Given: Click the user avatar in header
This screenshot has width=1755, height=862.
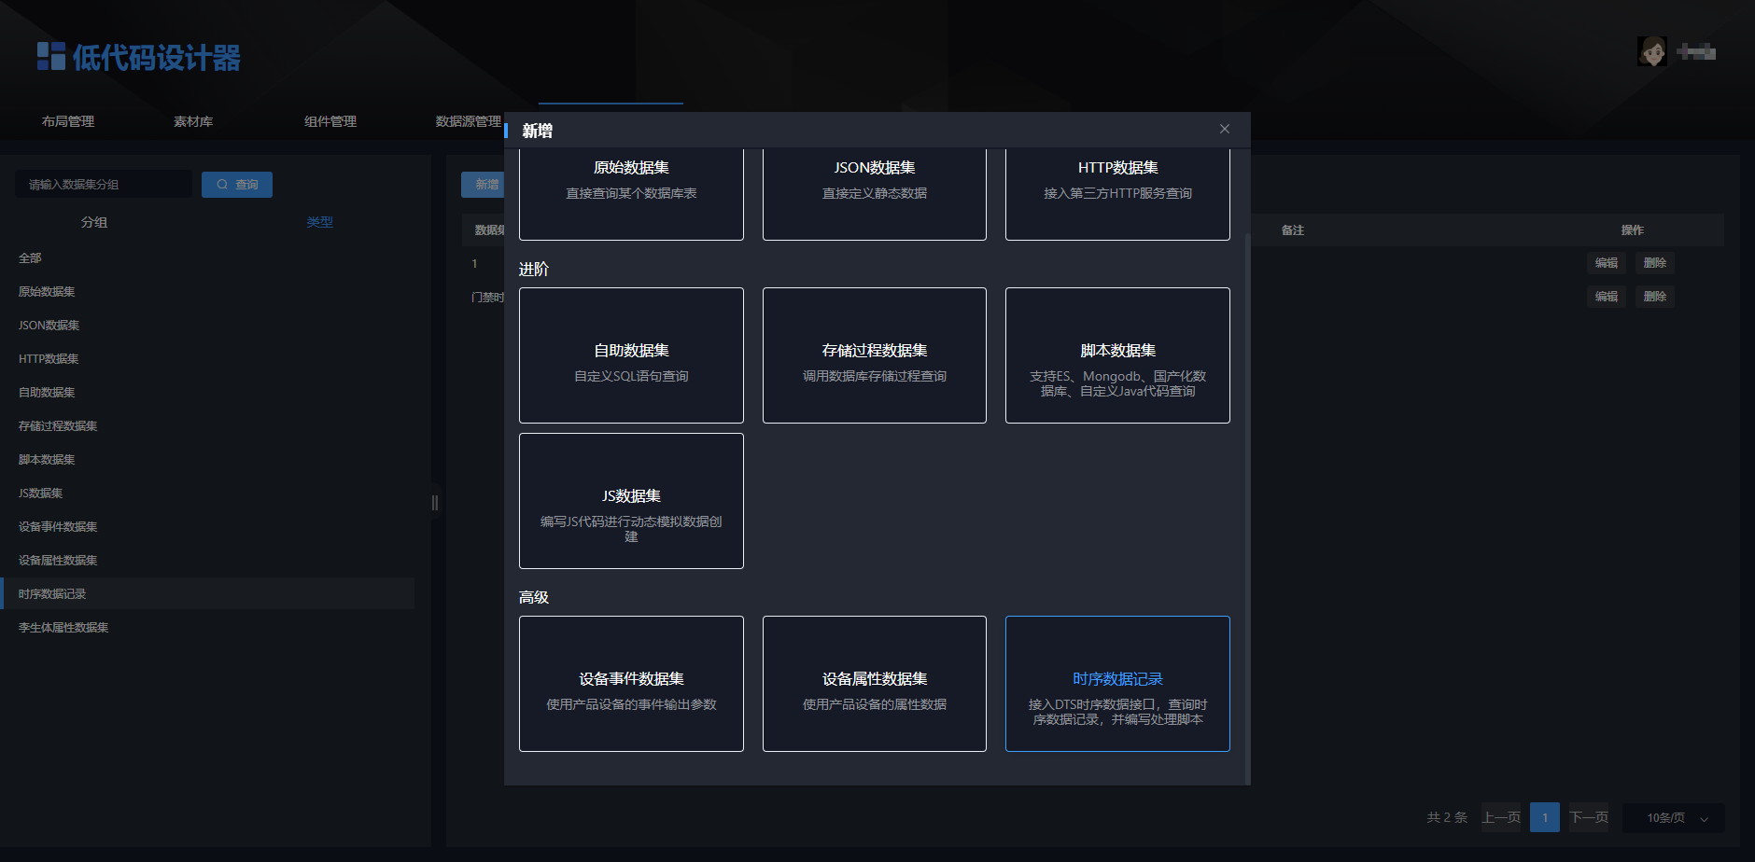Looking at the screenshot, I should 1652,51.
